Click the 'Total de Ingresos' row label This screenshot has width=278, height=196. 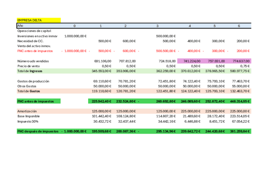coord(30,71)
